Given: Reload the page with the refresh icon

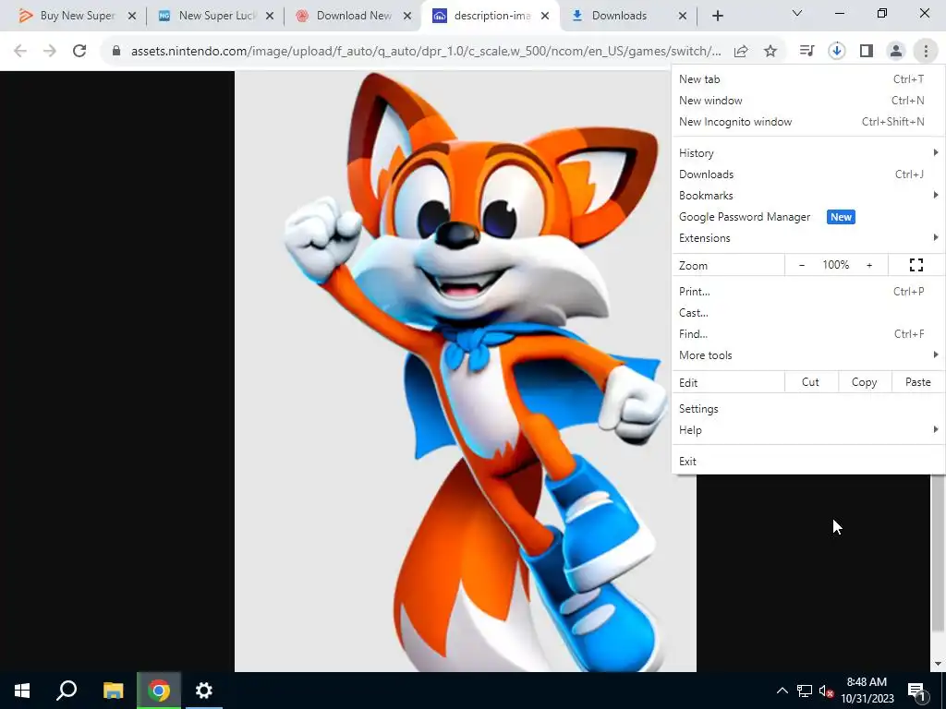Looking at the screenshot, I should click(79, 52).
